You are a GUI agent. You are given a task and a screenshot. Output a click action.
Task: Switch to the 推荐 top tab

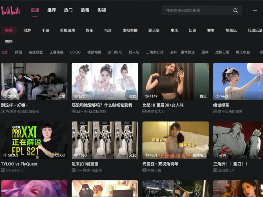pyautogui.click(x=52, y=10)
